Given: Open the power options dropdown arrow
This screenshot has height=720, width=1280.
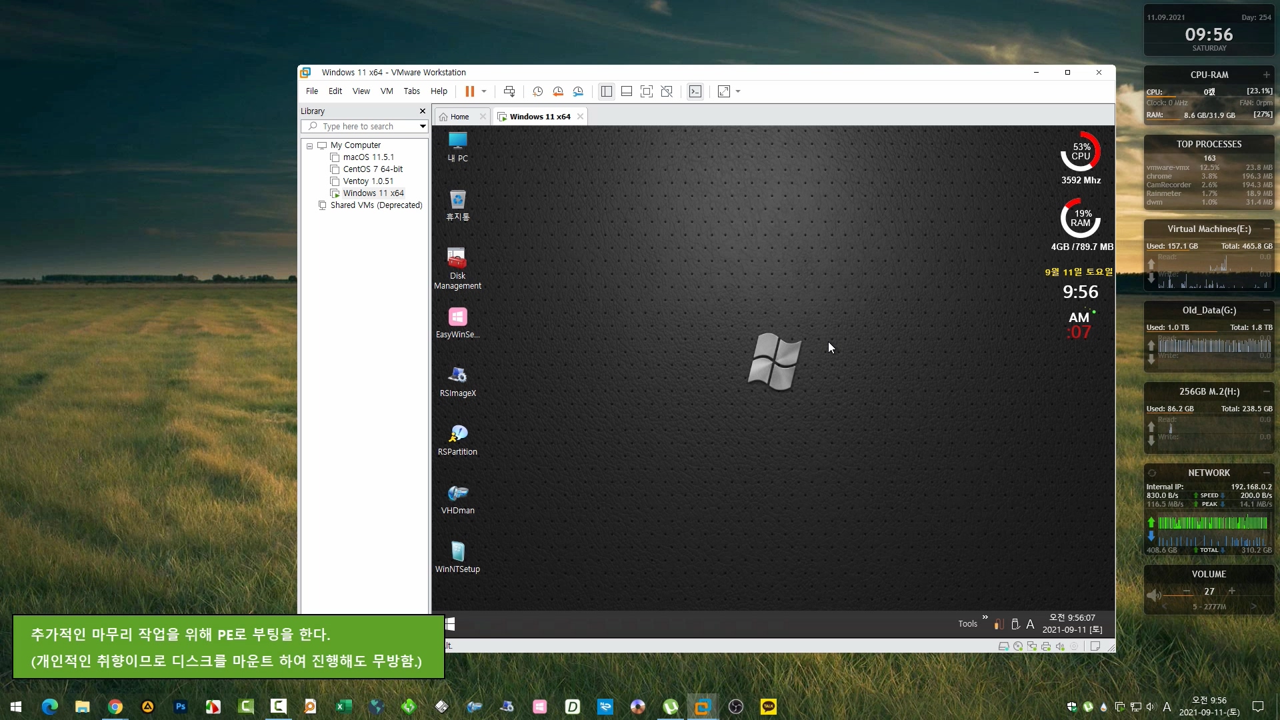Looking at the screenshot, I should coord(484,91).
